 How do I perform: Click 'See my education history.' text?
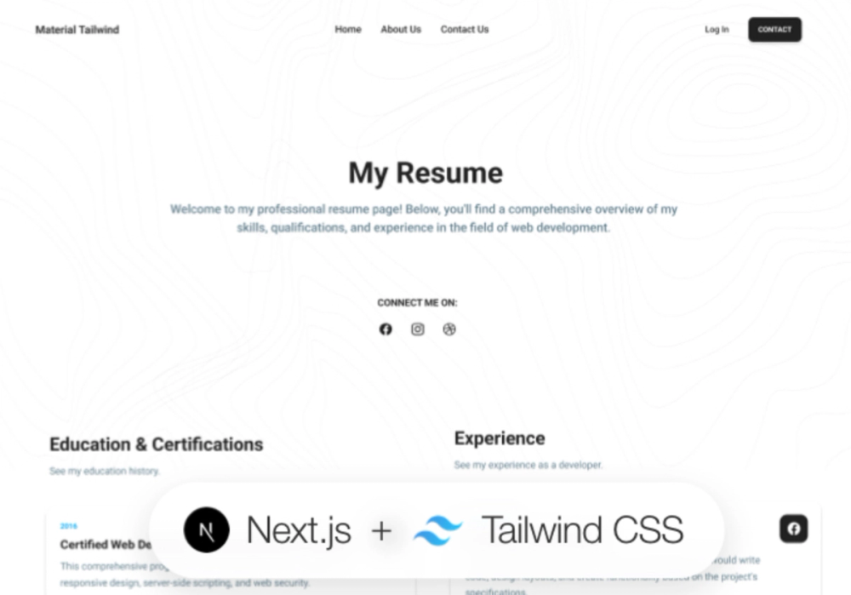pyautogui.click(x=104, y=471)
